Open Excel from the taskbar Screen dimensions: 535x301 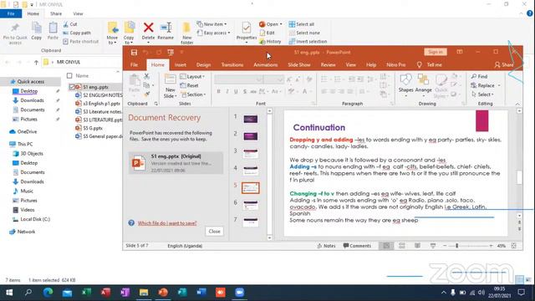point(86,293)
